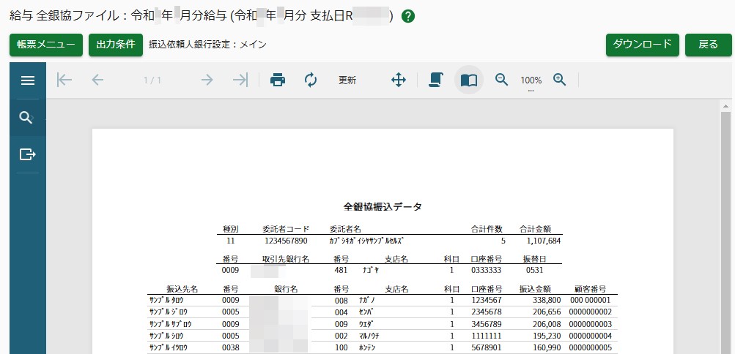The image size is (735, 354).
Task: Click the 更新 toolbar label
Action: click(x=347, y=80)
